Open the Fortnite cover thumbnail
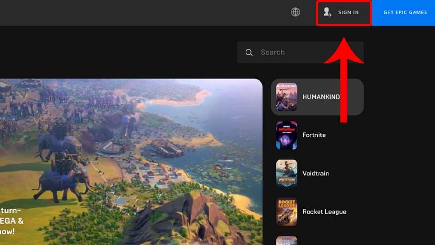This screenshot has width=435, height=245. click(286, 135)
